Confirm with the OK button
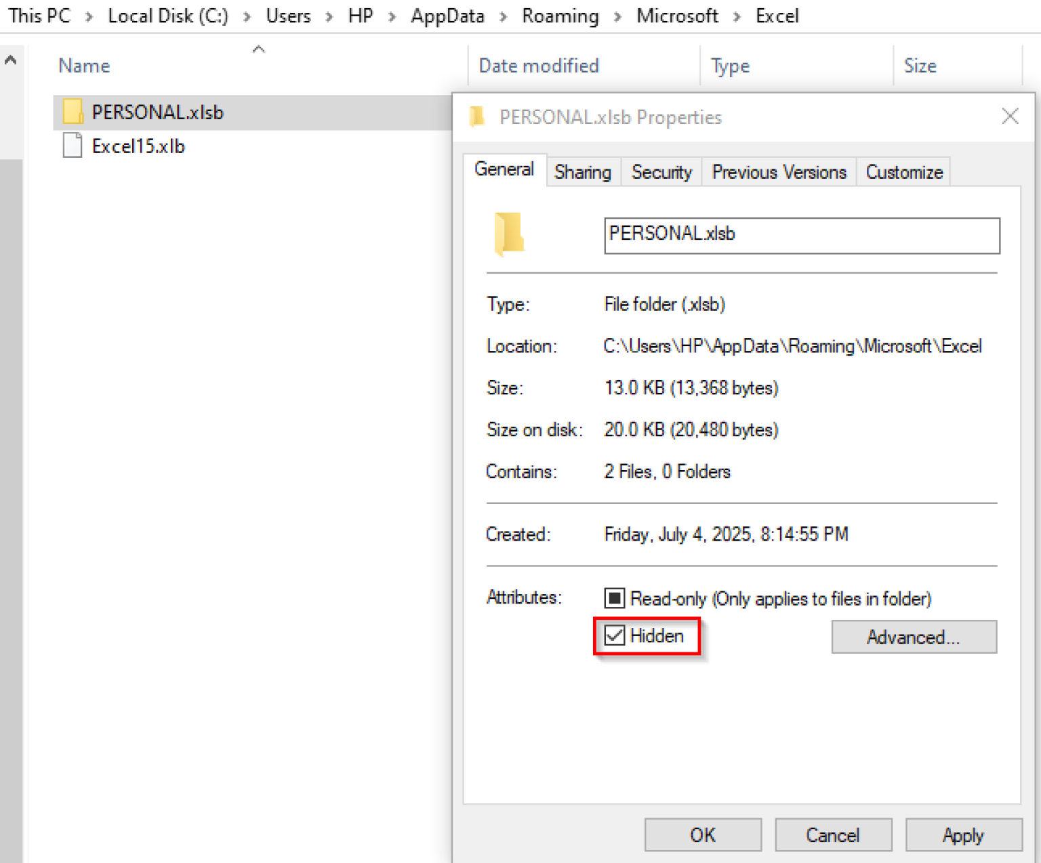 [702, 835]
